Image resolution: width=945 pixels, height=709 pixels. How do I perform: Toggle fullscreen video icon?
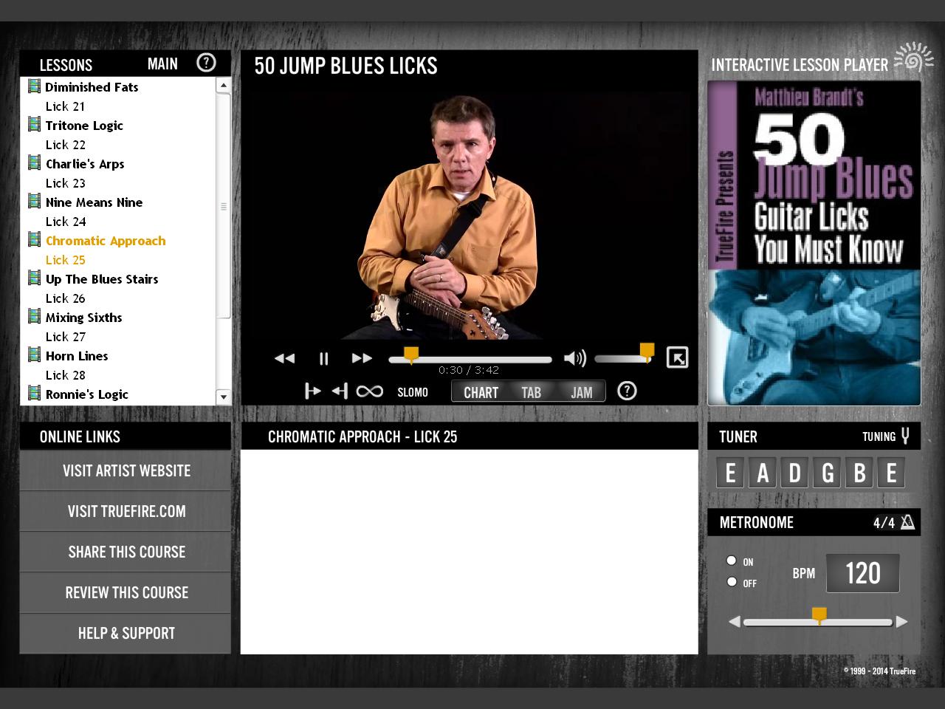[677, 357]
